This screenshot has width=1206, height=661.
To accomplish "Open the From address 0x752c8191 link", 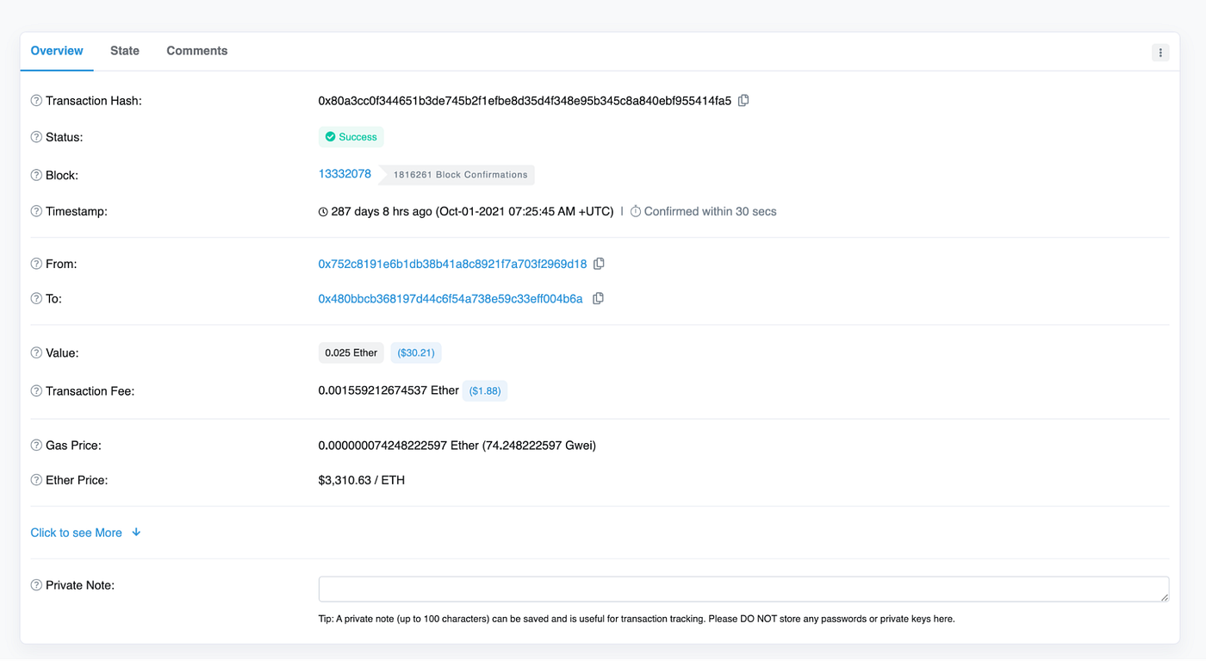I will [x=452, y=263].
